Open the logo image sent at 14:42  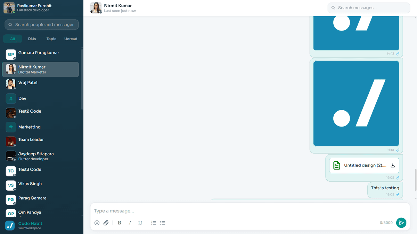click(x=356, y=33)
